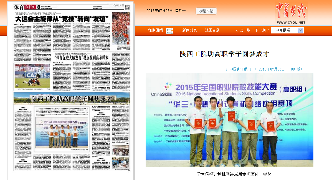332x180 pixels.
Task: Click the 陕西工院助高职学子圆梦成才 banner on page
Action: coord(72,98)
